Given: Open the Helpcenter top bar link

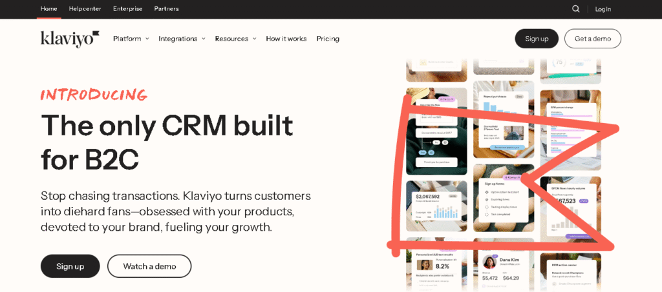Looking at the screenshot, I should point(85,9).
